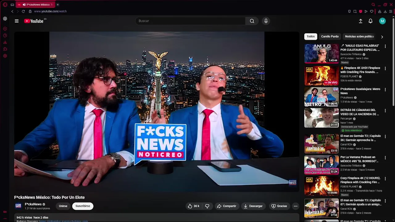The width and height of the screenshot is (395, 222).
Task: Open the F*cksNews channel name link
Action: point(33,204)
